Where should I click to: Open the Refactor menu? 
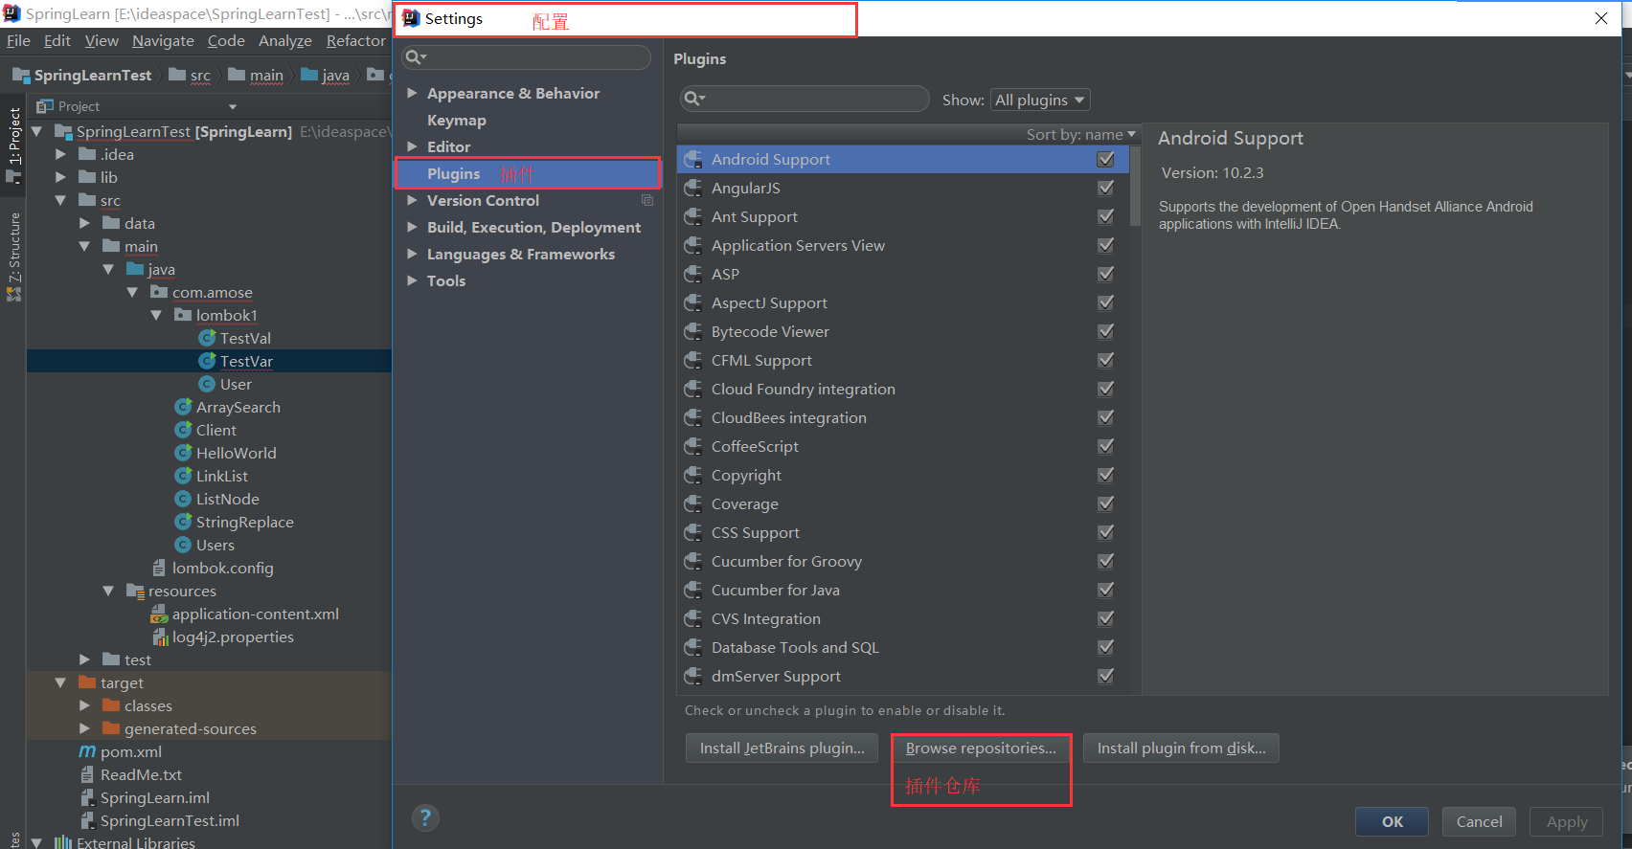click(355, 40)
